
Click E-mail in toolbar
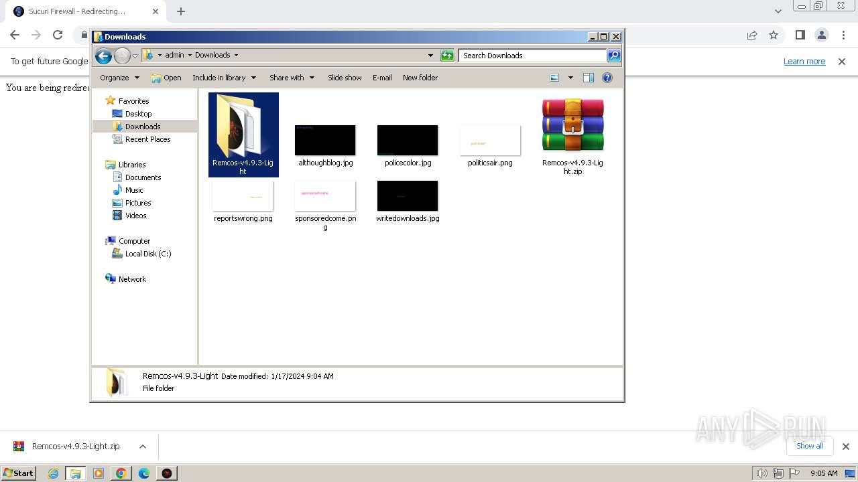(382, 78)
